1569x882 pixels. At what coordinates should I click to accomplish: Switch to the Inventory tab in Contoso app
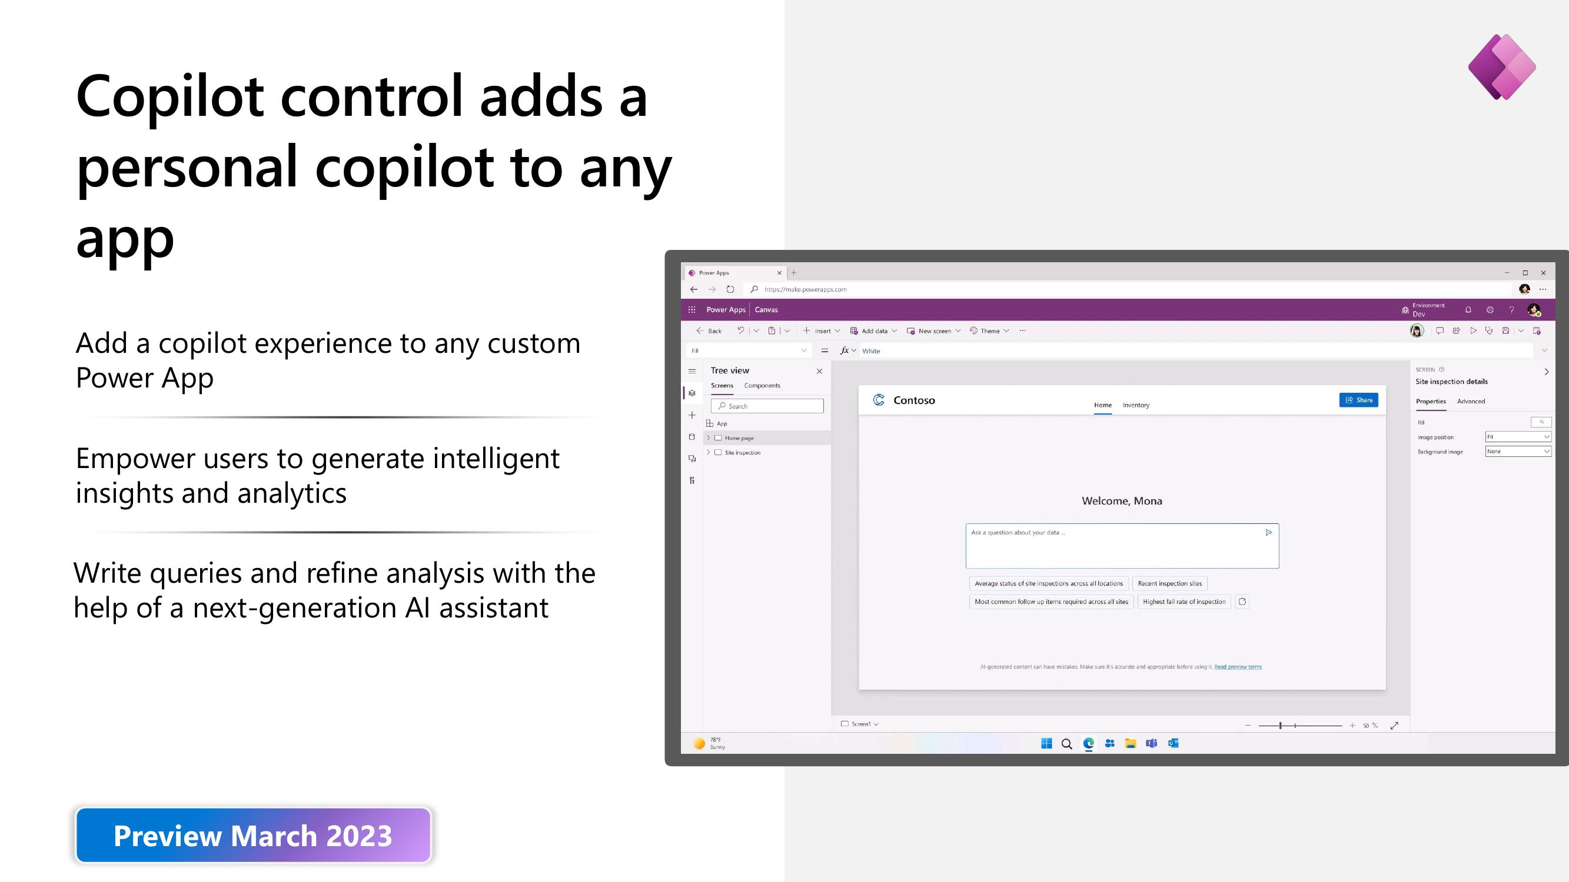[x=1136, y=404]
